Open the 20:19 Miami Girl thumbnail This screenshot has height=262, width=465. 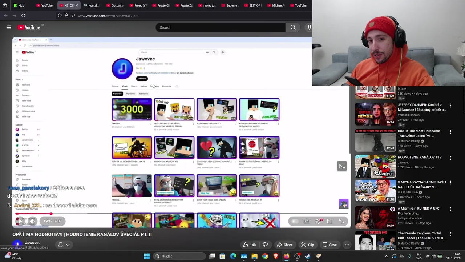tap(375, 217)
